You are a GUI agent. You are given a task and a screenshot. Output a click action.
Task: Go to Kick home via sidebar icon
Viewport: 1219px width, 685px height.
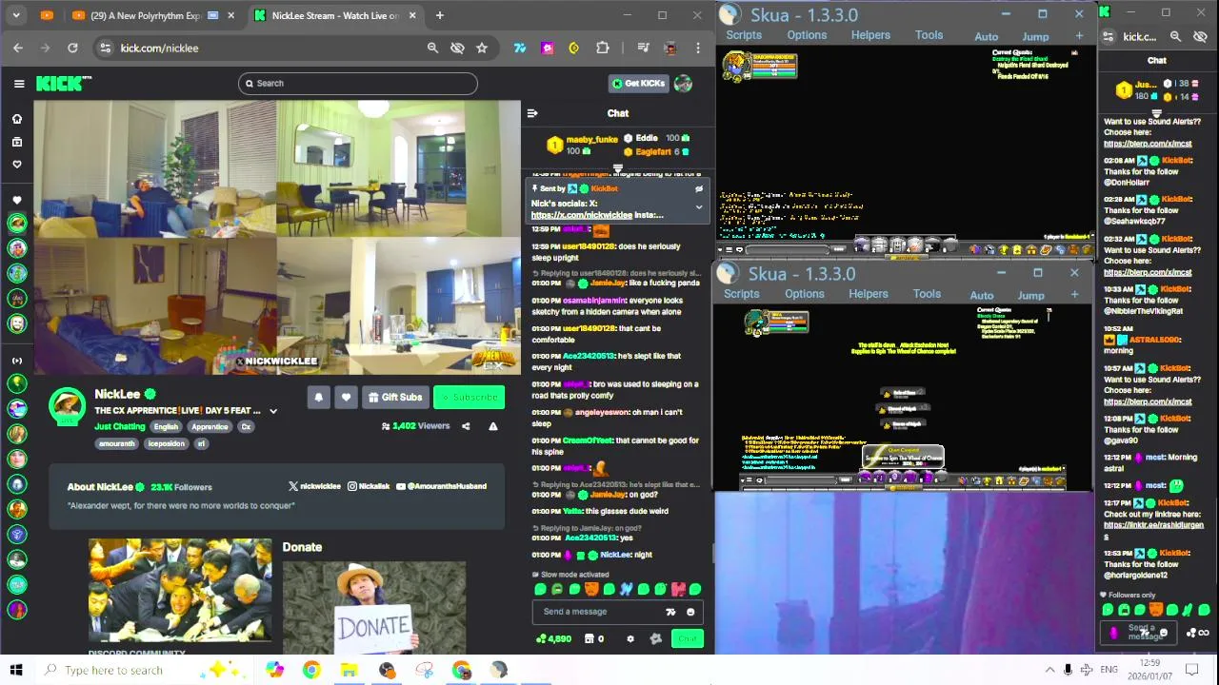point(16,119)
